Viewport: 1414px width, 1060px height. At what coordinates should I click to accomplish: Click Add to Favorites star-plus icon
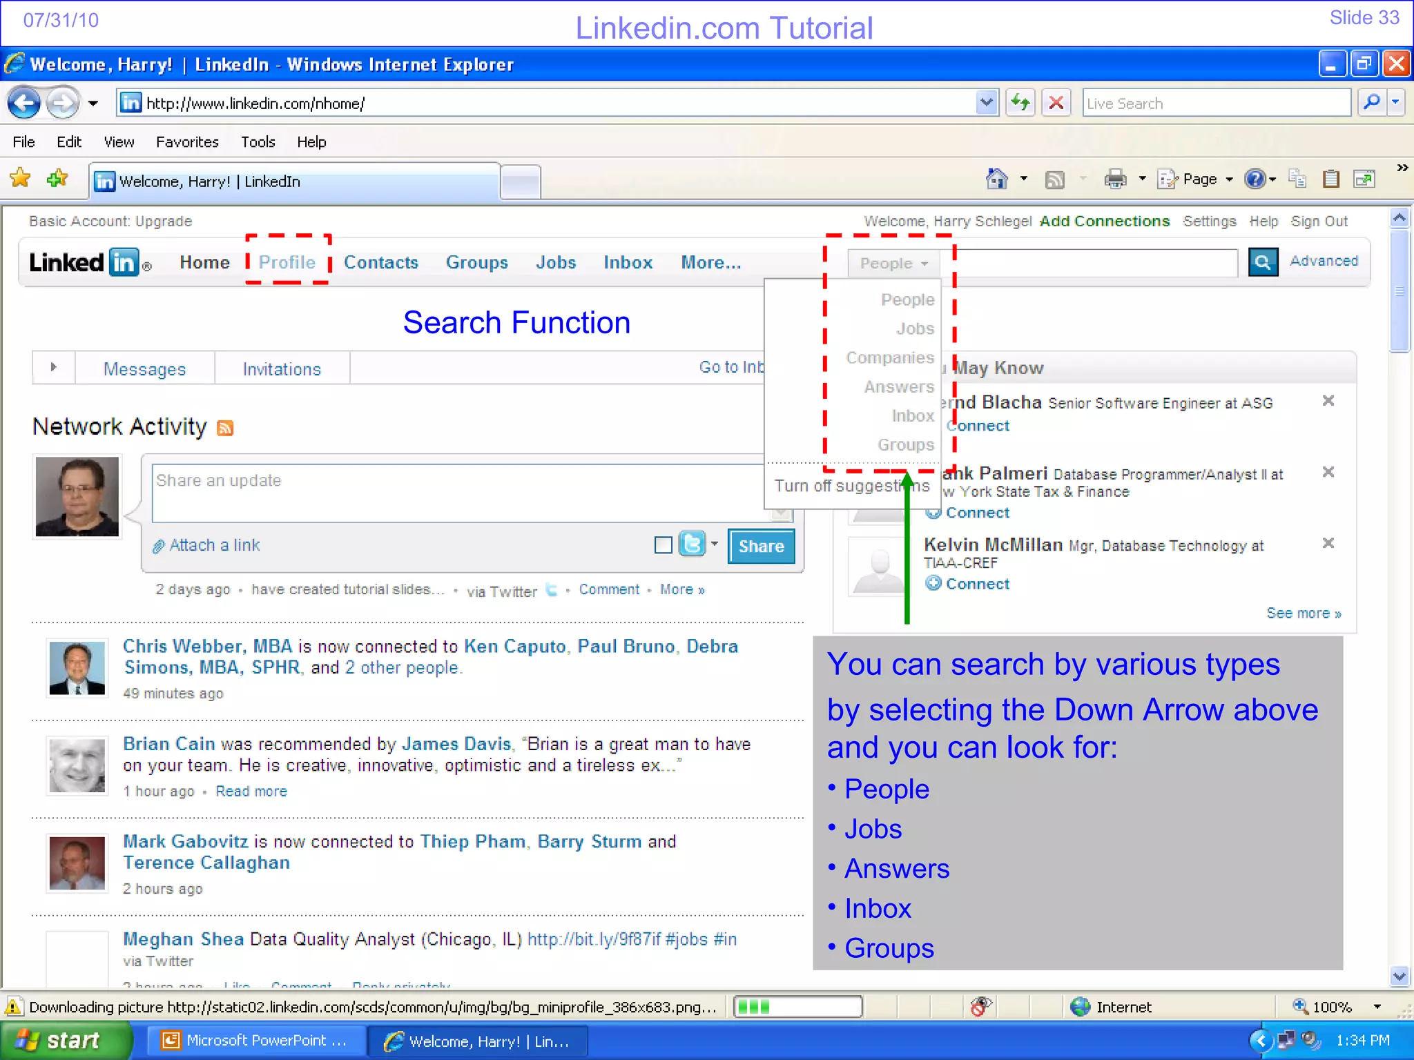click(x=57, y=179)
